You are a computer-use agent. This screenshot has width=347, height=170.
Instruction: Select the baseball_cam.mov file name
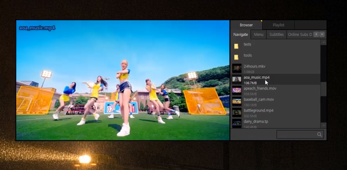(x=259, y=99)
